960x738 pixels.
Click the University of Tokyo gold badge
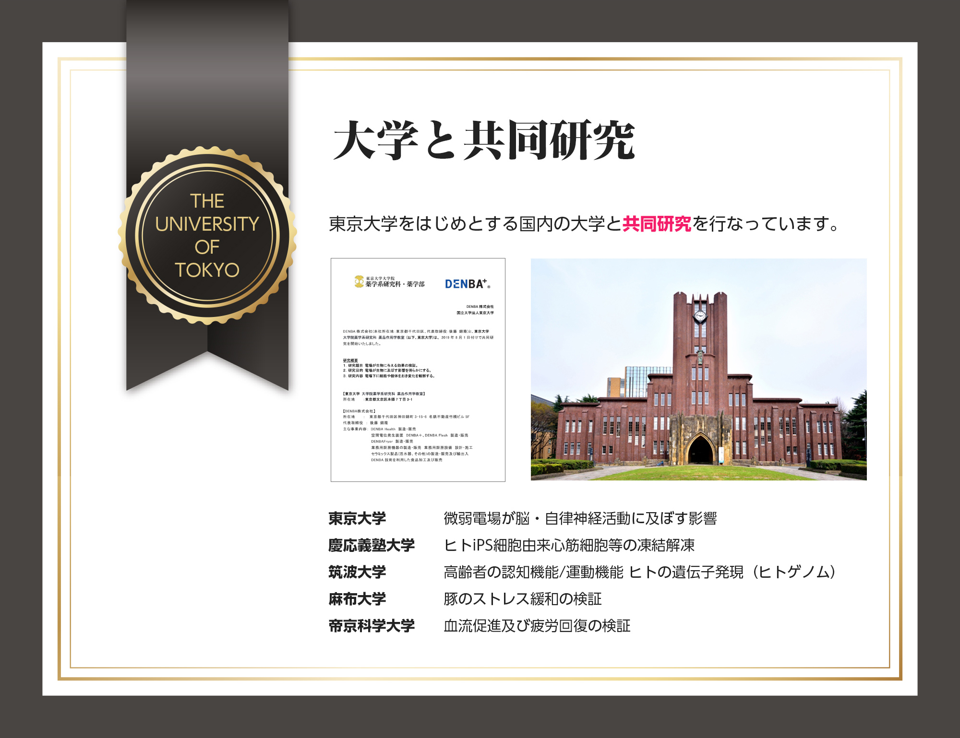pos(207,235)
